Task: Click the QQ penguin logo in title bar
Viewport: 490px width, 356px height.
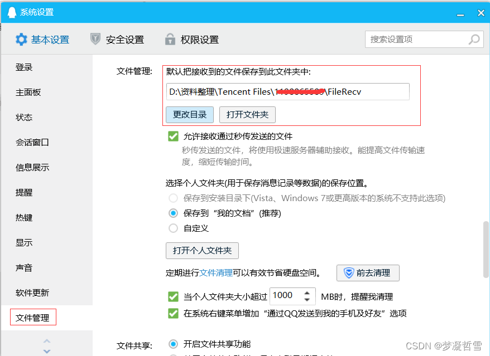Action: point(12,12)
